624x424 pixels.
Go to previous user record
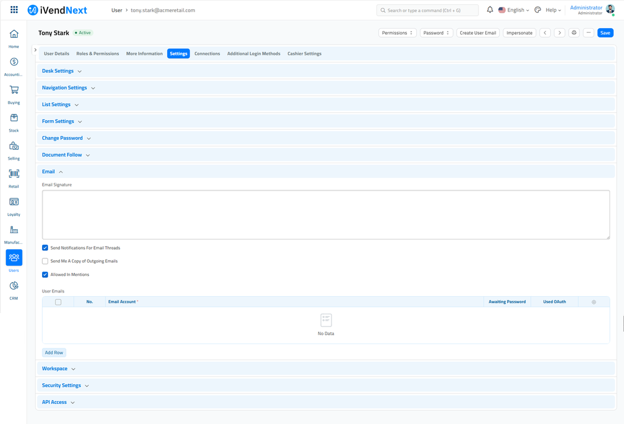pyautogui.click(x=545, y=33)
